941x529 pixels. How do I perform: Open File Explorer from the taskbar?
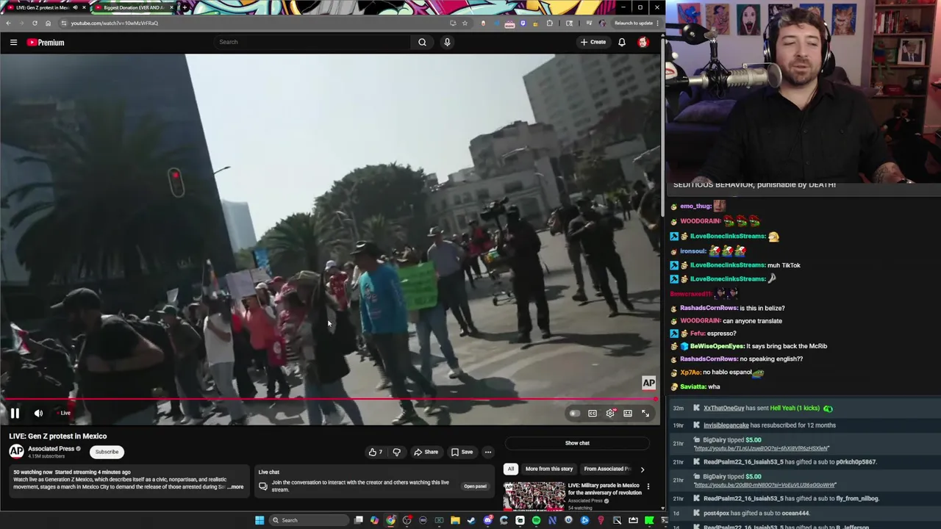point(455,520)
